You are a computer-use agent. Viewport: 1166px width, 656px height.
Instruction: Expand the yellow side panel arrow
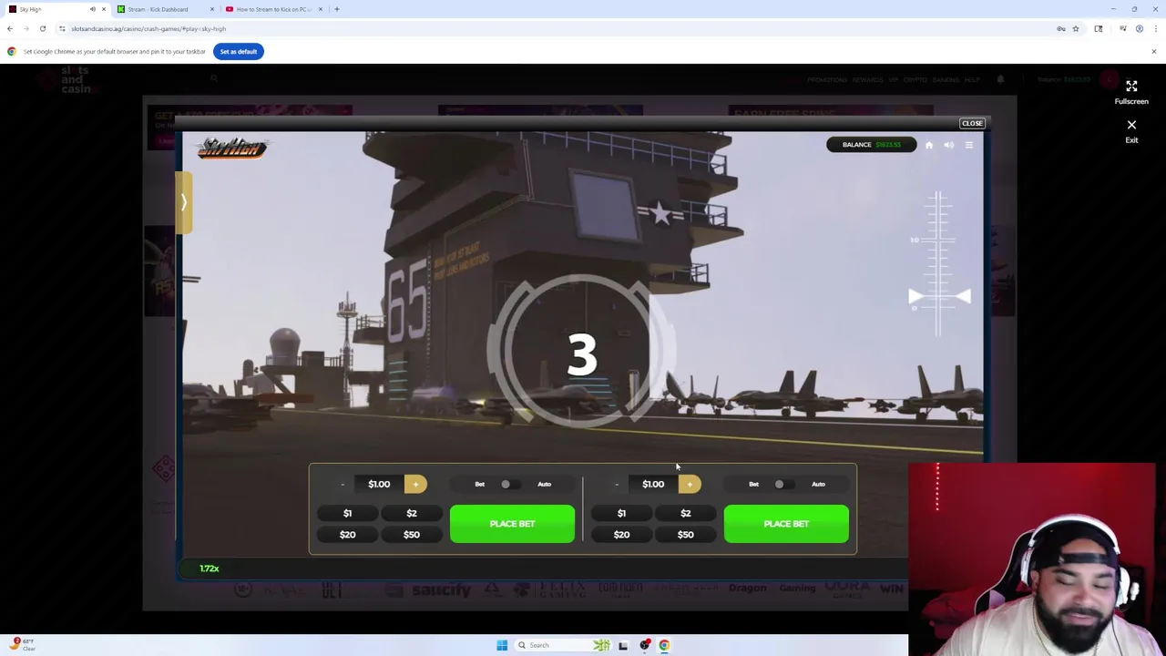184,202
